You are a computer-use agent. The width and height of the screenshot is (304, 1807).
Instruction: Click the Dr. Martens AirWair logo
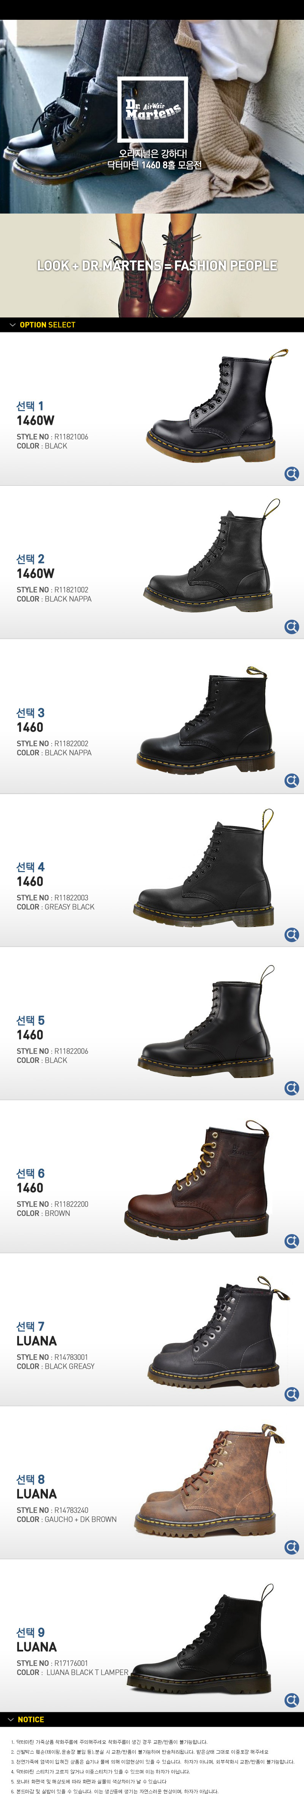pyautogui.click(x=153, y=109)
